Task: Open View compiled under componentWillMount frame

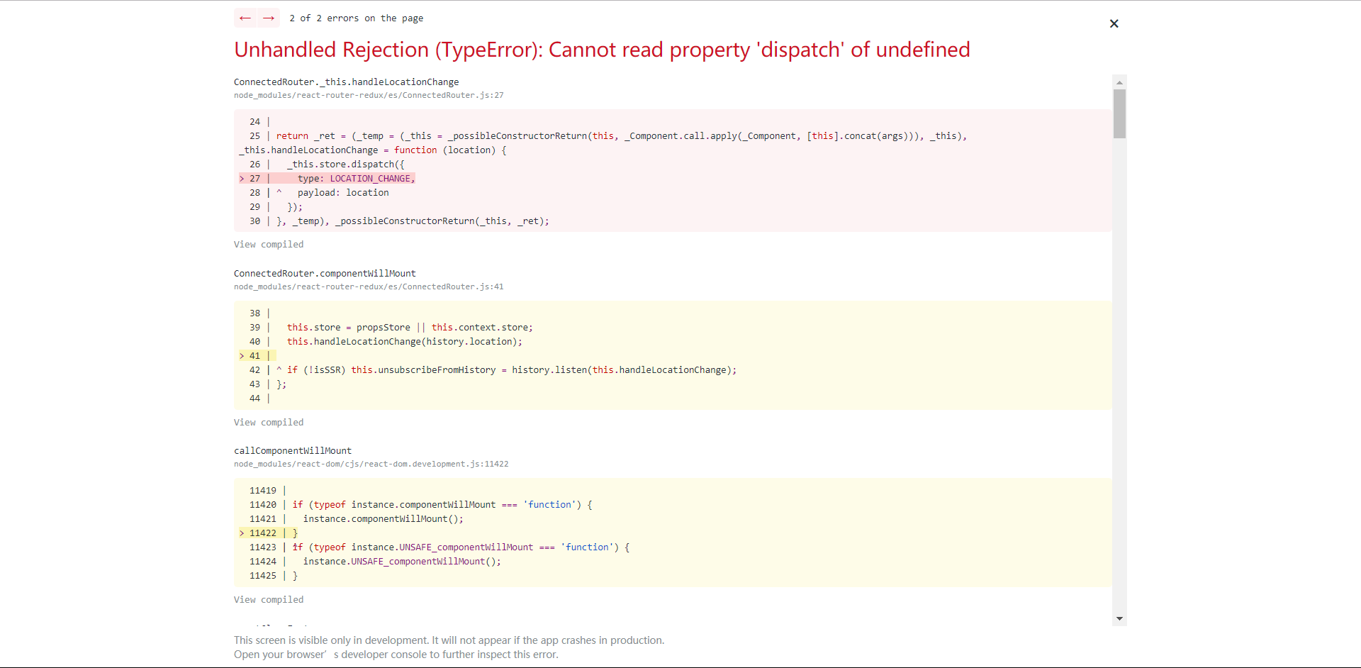Action: click(268, 422)
